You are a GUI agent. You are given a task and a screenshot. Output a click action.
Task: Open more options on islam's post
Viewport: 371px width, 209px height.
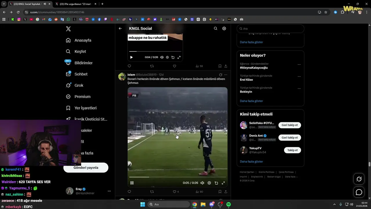pos(226,75)
